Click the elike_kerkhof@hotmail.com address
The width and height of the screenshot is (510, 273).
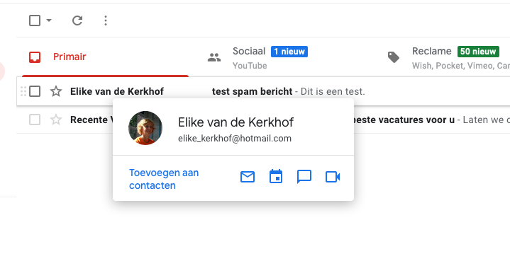point(235,139)
